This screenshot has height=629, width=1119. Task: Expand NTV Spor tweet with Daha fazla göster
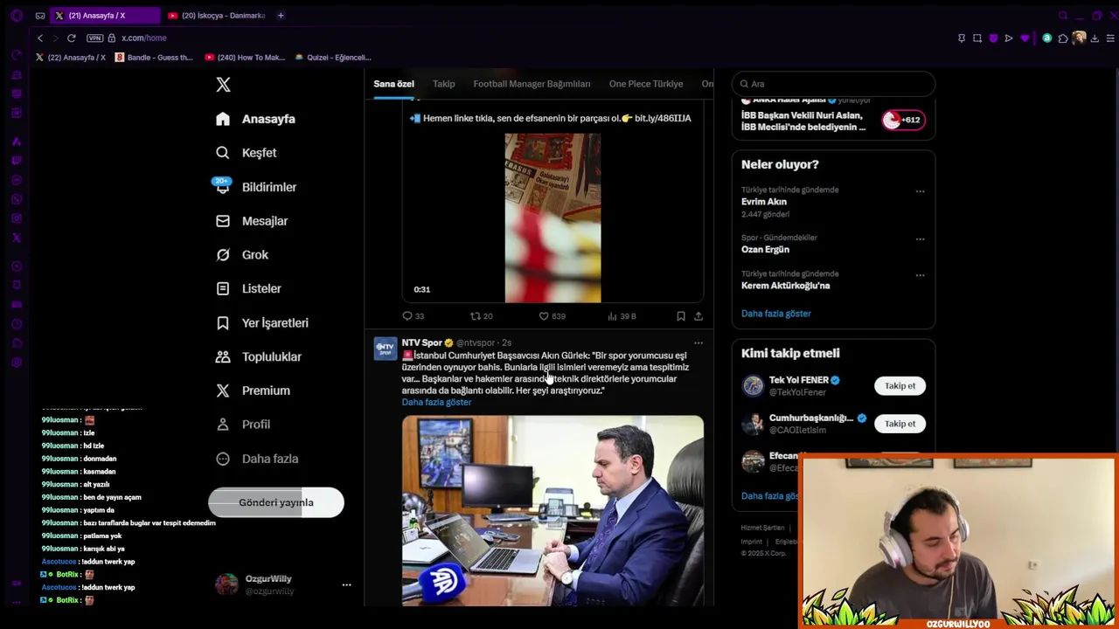(x=436, y=403)
